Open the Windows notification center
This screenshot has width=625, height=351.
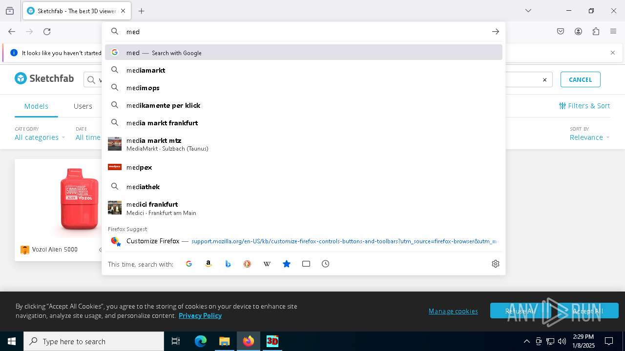click(x=609, y=341)
